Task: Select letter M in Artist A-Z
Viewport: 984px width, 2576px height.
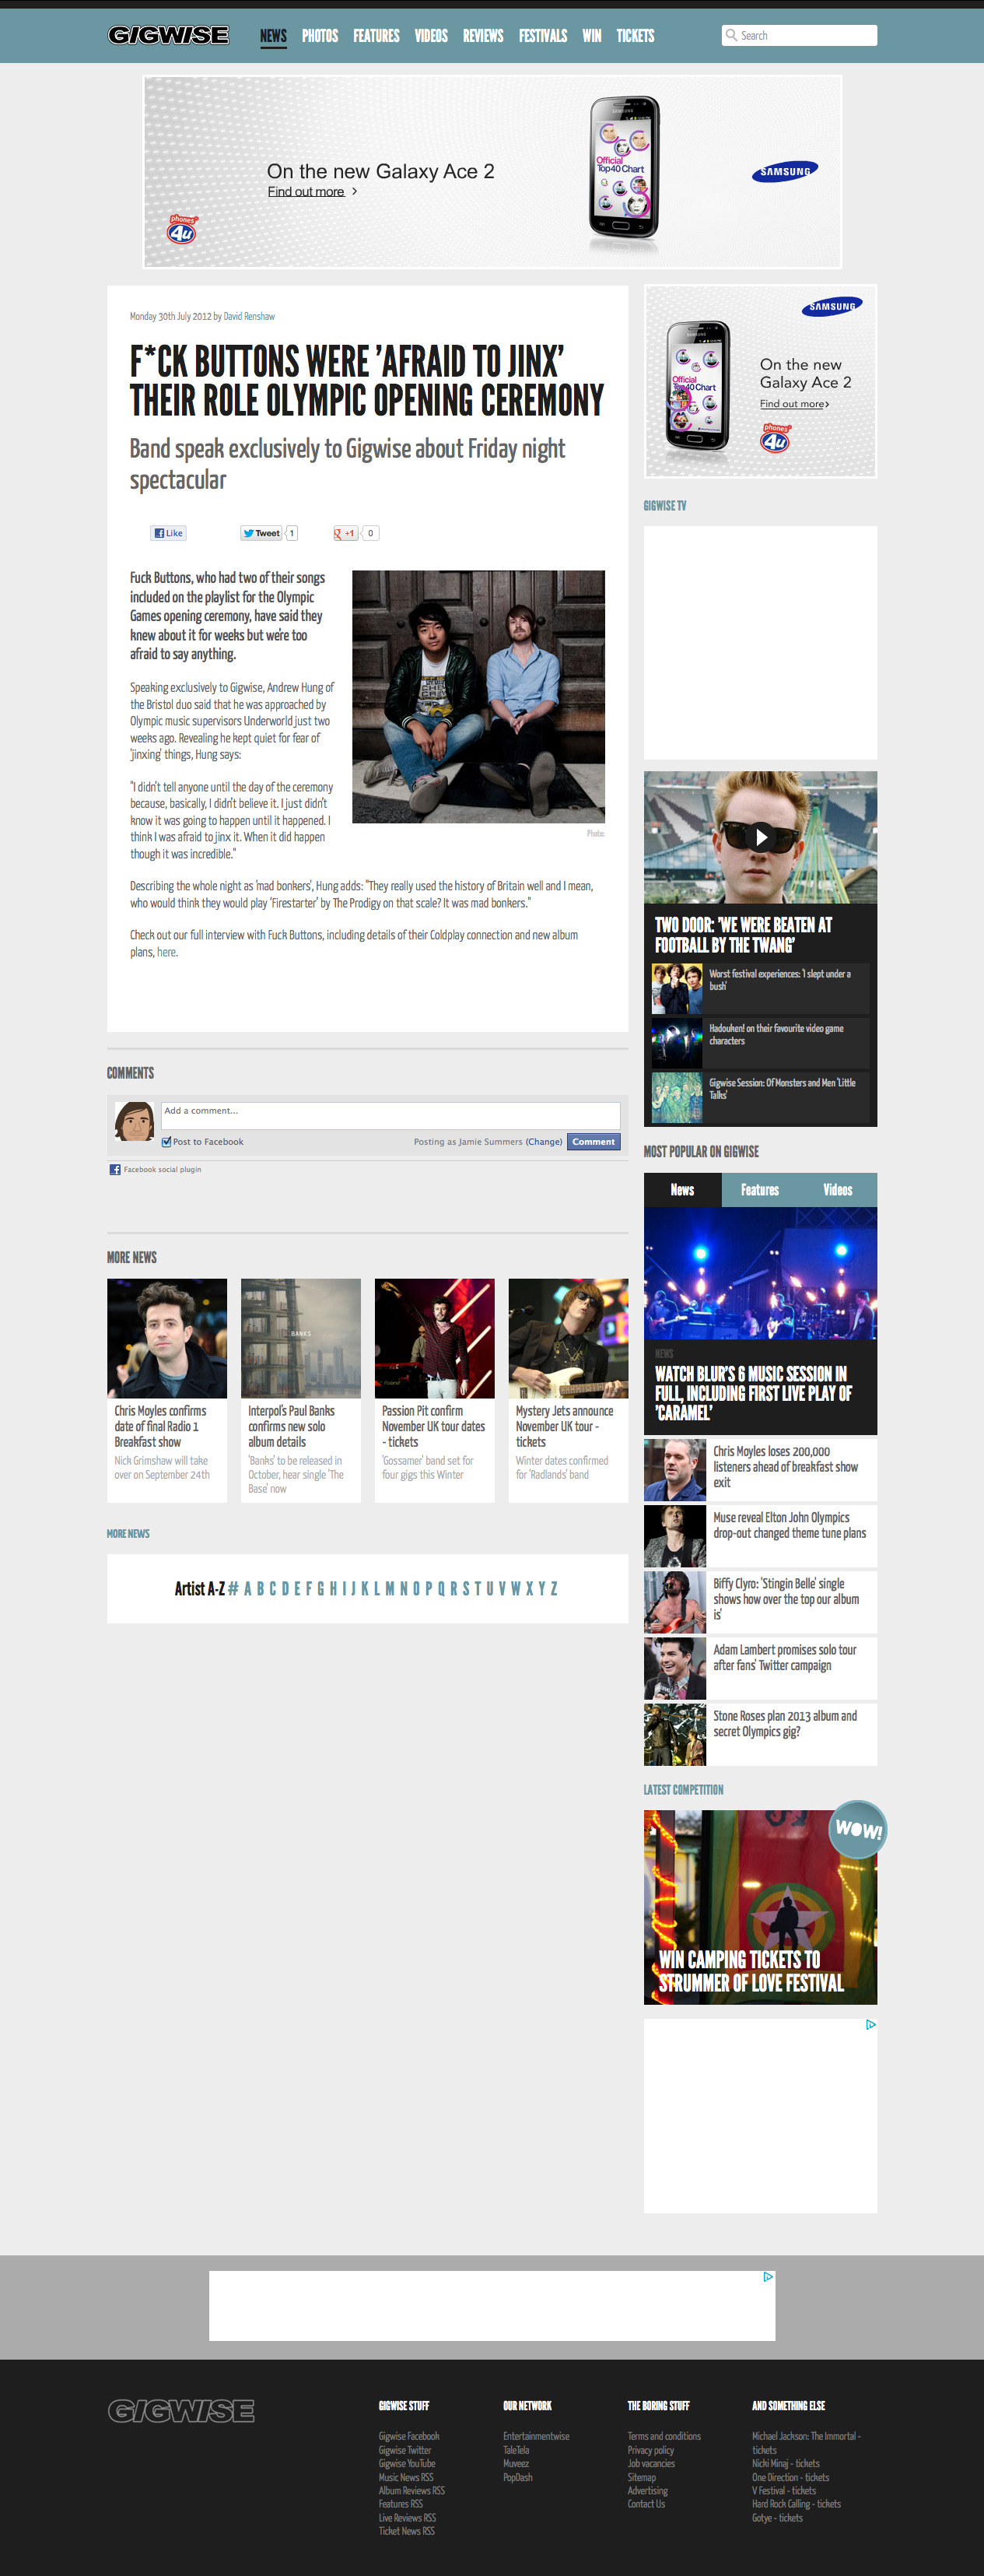Action: point(390,1589)
